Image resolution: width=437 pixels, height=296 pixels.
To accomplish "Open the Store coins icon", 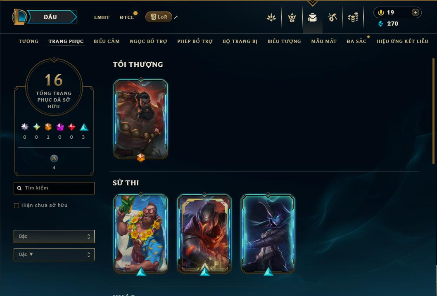I will click(353, 17).
